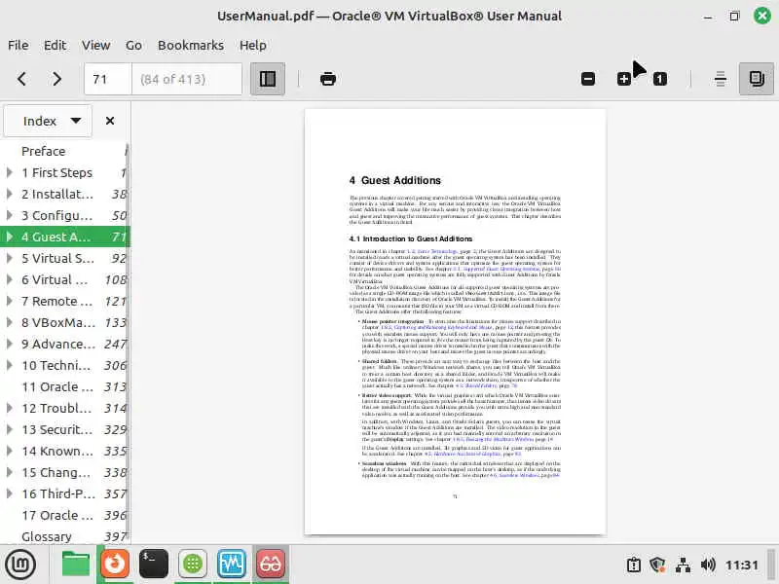This screenshot has width=779, height=584.
Task: Open the Terminal from the taskbar
Action: (x=154, y=565)
